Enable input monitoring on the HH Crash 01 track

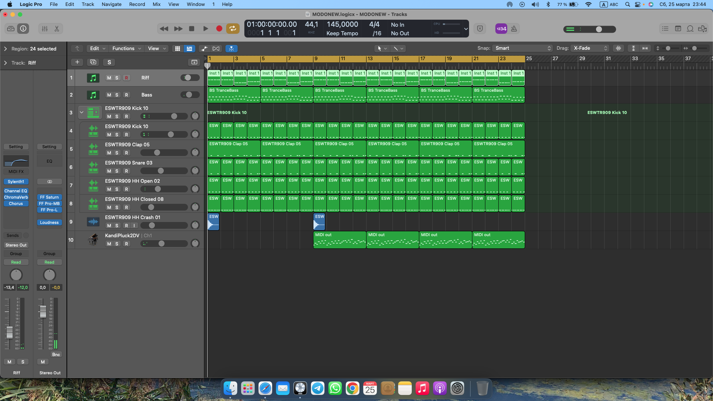point(134,226)
